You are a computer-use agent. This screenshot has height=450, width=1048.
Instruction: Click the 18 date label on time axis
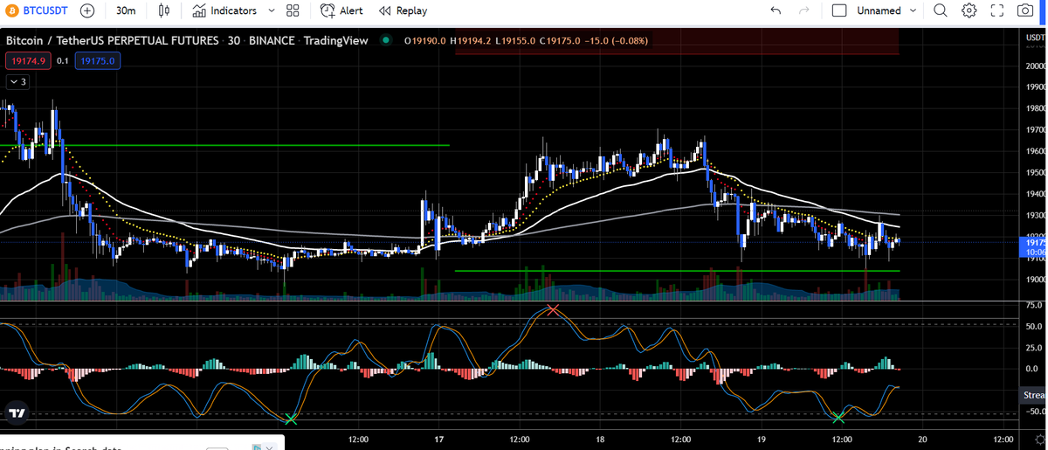point(600,439)
